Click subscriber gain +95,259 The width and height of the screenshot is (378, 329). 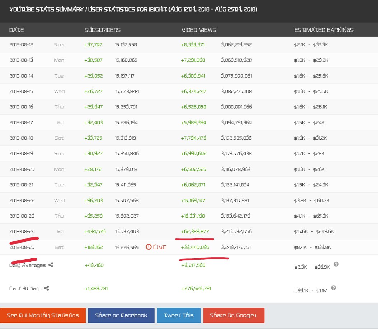[93, 216]
